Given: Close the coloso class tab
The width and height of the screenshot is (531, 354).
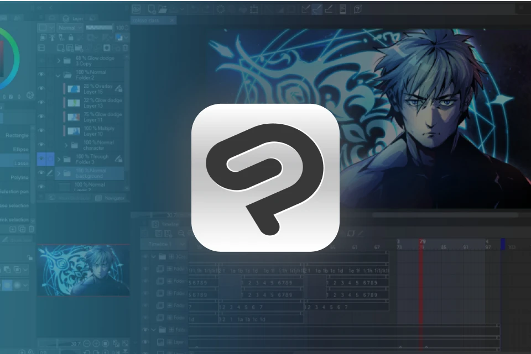Looking at the screenshot, I should [x=171, y=20].
